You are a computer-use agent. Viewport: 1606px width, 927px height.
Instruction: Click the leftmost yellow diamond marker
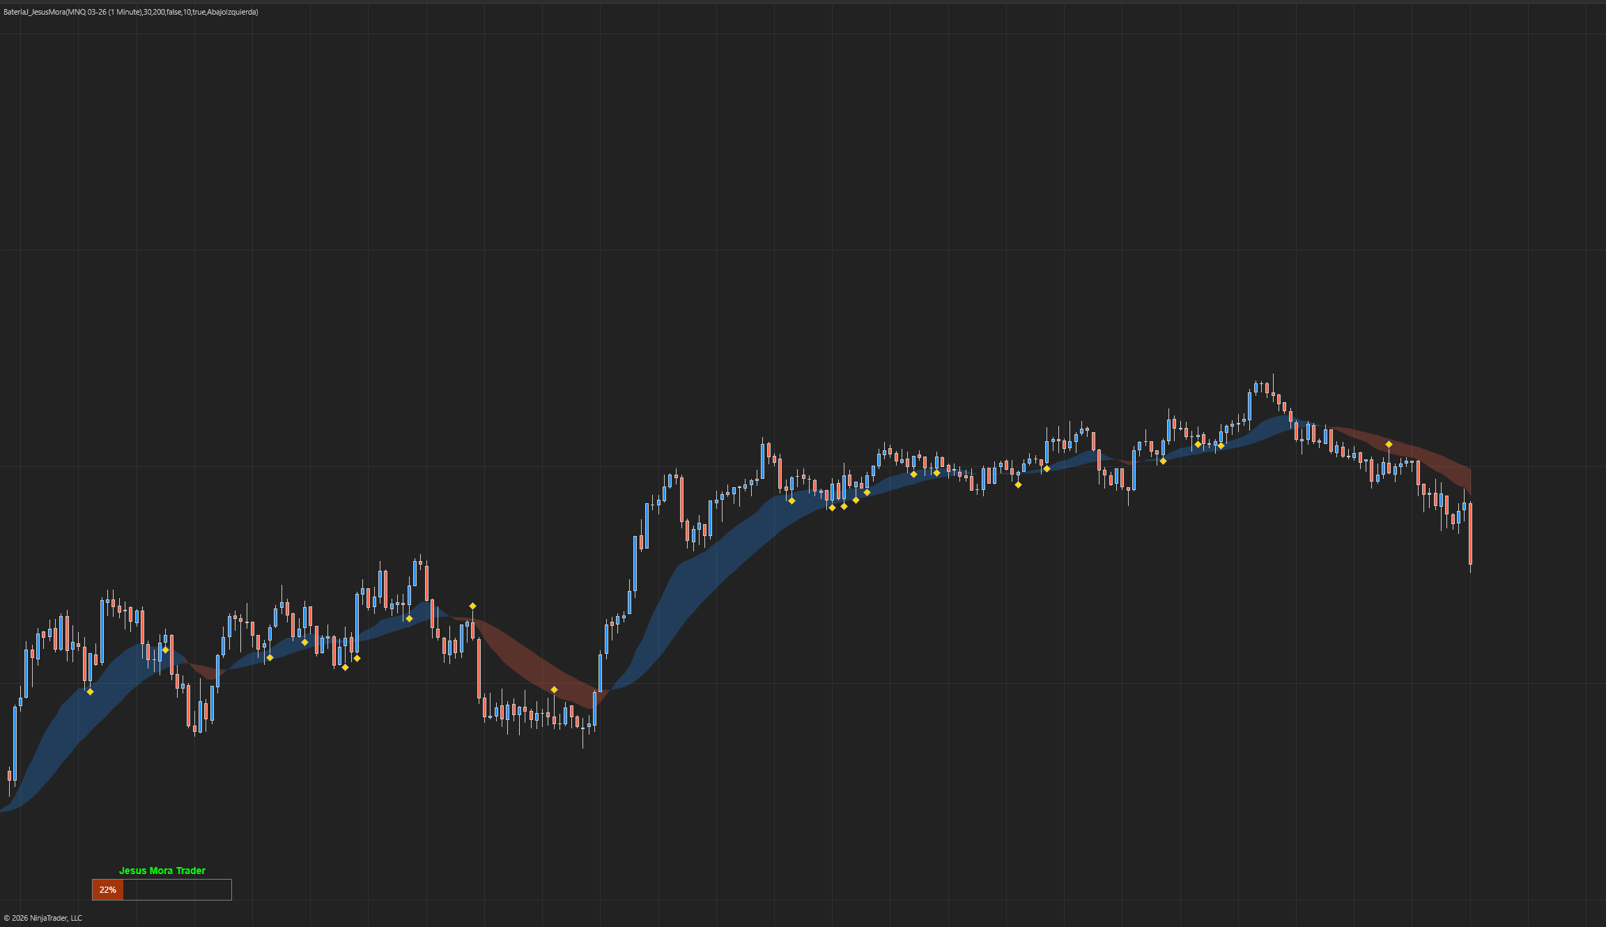(90, 691)
